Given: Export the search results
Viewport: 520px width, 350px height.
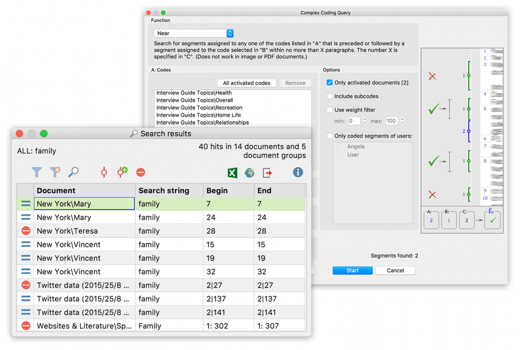Looking at the screenshot, I should pyautogui.click(x=266, y=173).
